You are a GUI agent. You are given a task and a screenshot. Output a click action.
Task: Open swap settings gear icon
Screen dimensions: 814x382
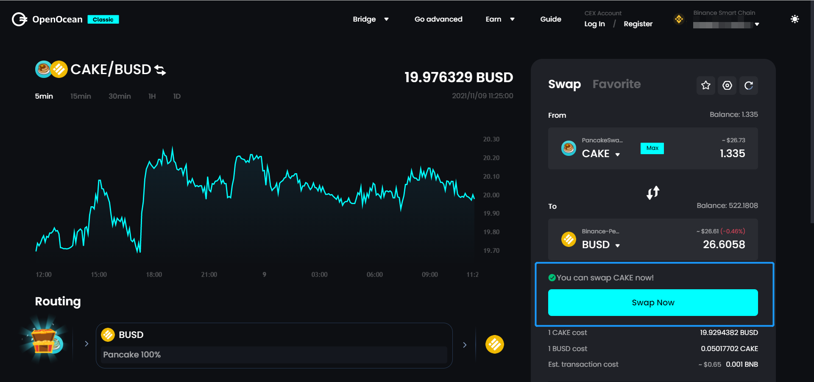pos(727,86)
